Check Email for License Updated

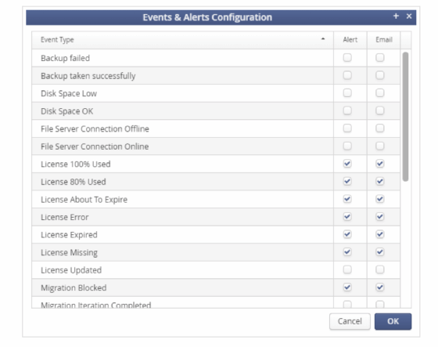(x=380, y=269)
